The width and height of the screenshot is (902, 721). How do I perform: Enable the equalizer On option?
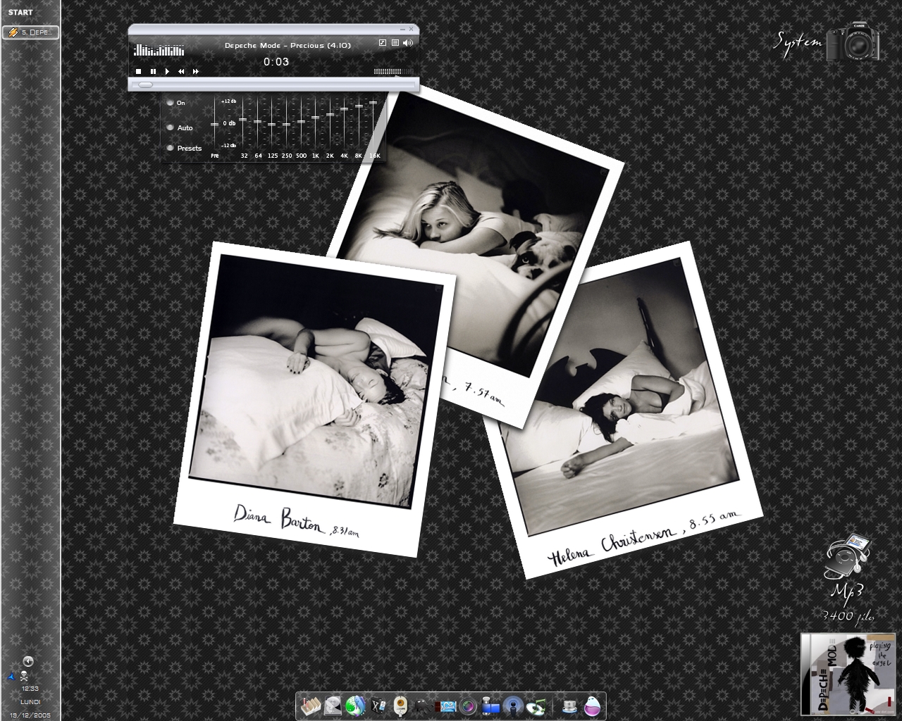170,103
